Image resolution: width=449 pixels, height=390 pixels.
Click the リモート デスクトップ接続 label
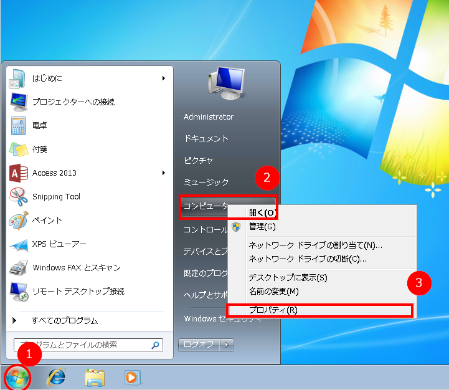click(78, 292)
